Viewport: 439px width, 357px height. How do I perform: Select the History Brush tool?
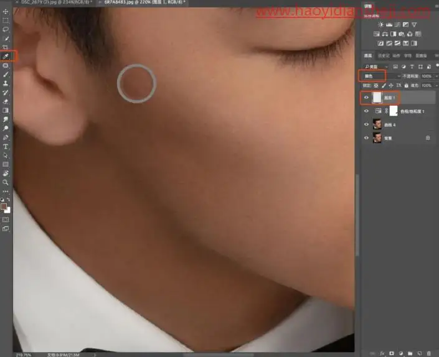coord(6,92)
